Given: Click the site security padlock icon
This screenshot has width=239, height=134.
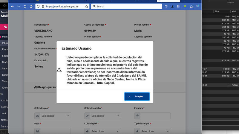Looking at the screenshot, I should point(43,6).
